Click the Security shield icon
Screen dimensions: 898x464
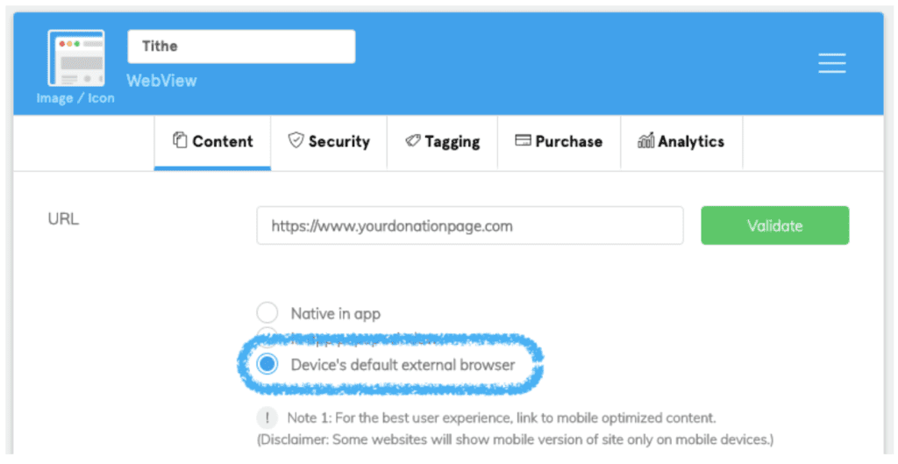(x=296, y=140)
